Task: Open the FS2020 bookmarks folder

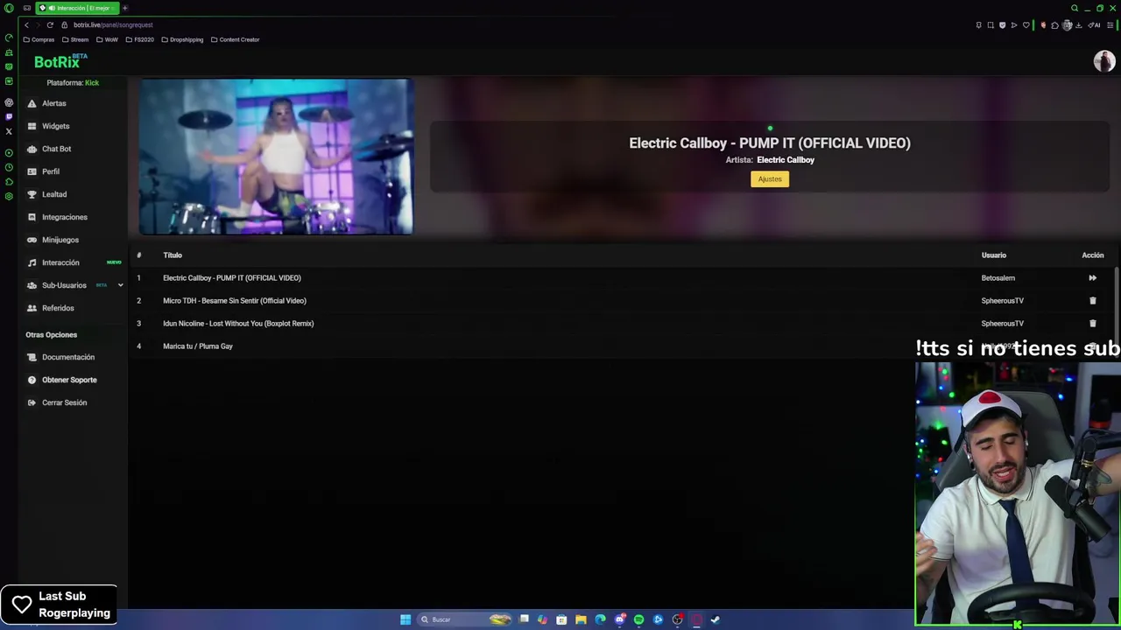Action: coord(140,39)
